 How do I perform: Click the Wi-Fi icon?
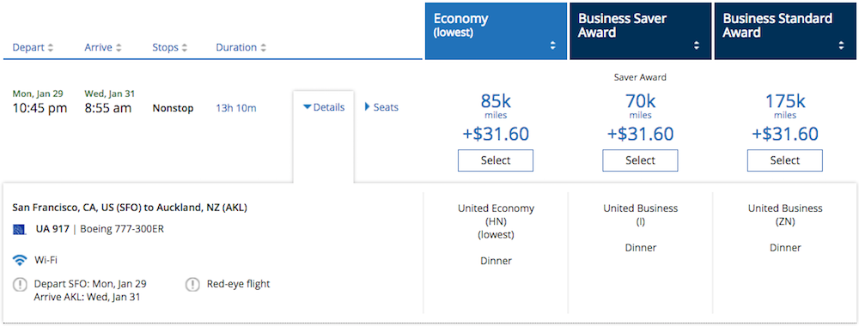(20, 260)
